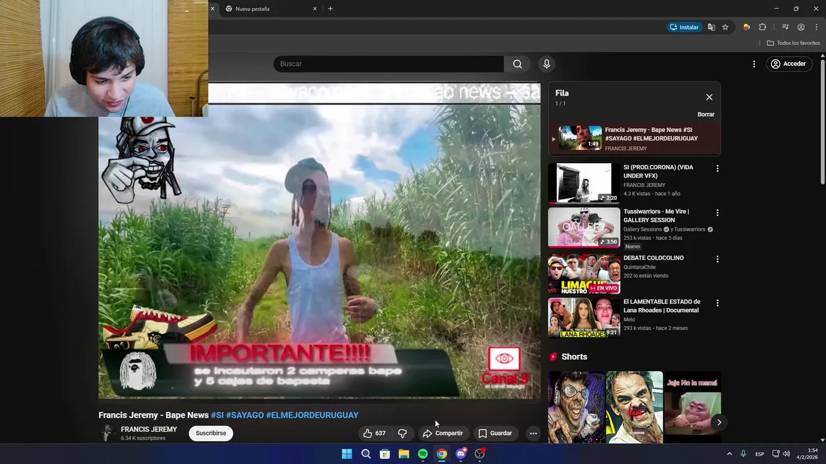Screen dimensions: 826x464
Task: Click the FRANCIS JEREMY channel avatar
Action: 108,433
